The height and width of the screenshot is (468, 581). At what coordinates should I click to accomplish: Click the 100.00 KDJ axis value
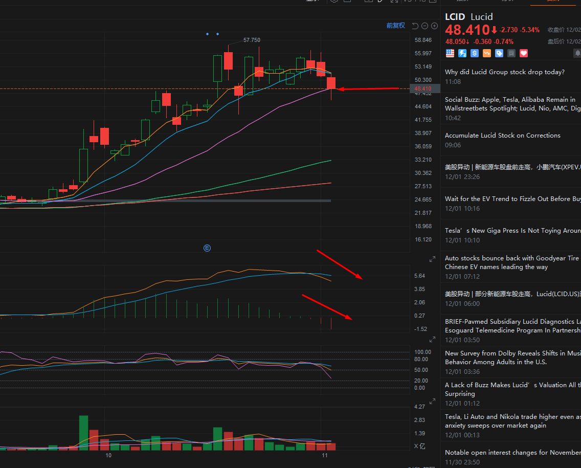pos(423,352)
